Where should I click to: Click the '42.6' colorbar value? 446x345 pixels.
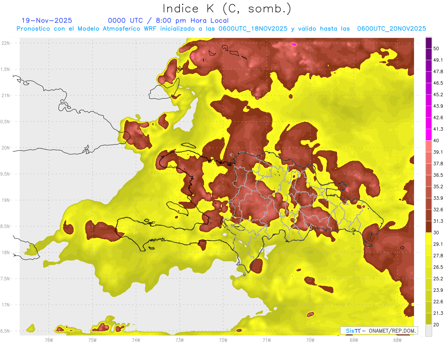click(439, 118)
